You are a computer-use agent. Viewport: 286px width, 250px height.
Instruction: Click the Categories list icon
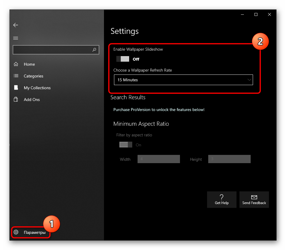click(x=16, y=76)
